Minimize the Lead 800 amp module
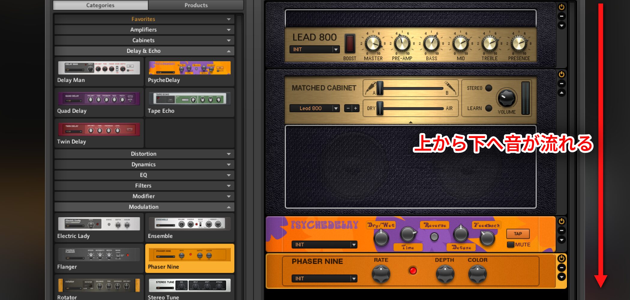 (562, 16)
